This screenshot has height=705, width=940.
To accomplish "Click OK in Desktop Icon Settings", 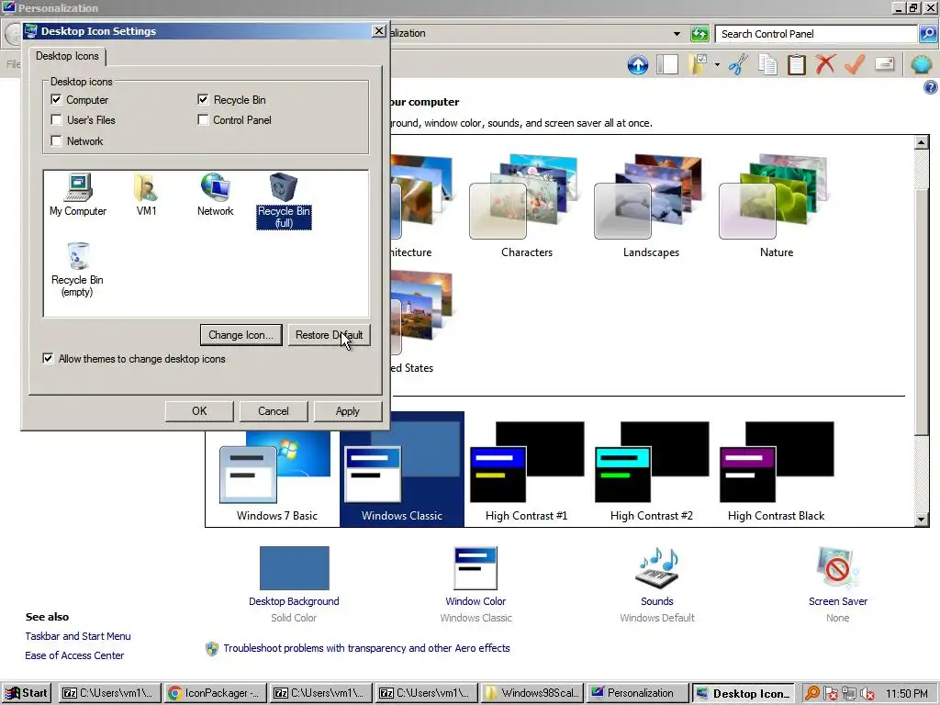I will (x=199, y=411).
